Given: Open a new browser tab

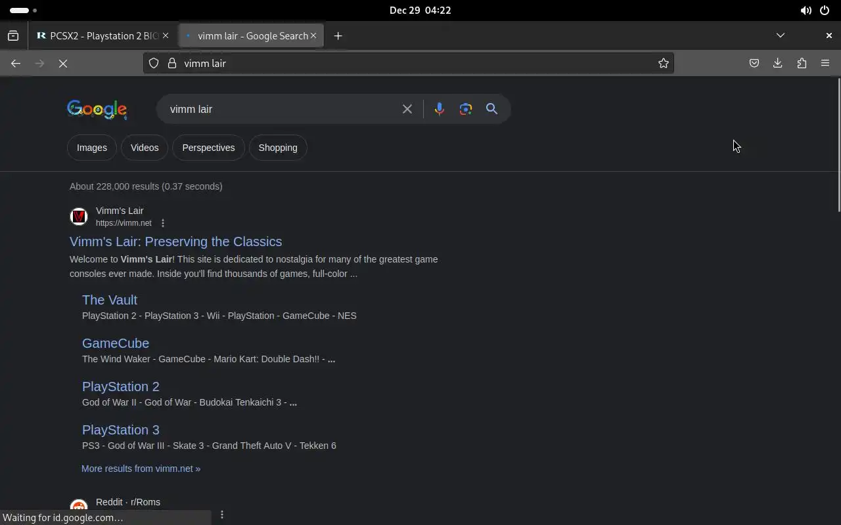Looking at the screenshot, I should click(338, 36).
